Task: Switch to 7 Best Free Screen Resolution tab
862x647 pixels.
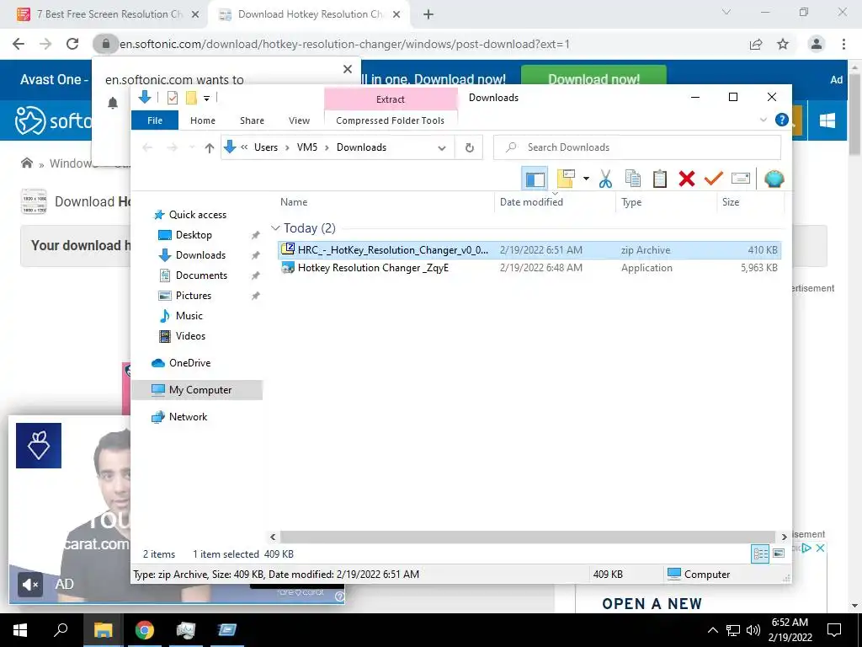Action: click(109, 14)
